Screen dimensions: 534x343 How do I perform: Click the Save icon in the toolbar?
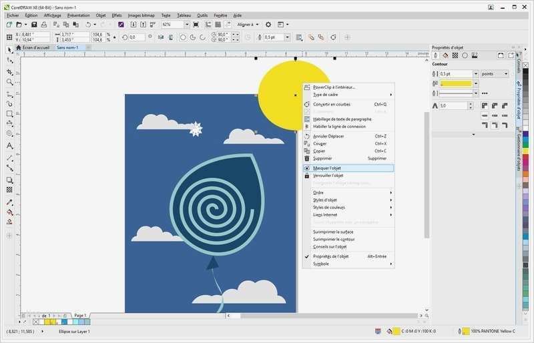point(34,25)
